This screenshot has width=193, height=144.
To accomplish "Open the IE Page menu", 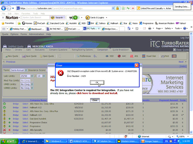I will coord(159,29).
